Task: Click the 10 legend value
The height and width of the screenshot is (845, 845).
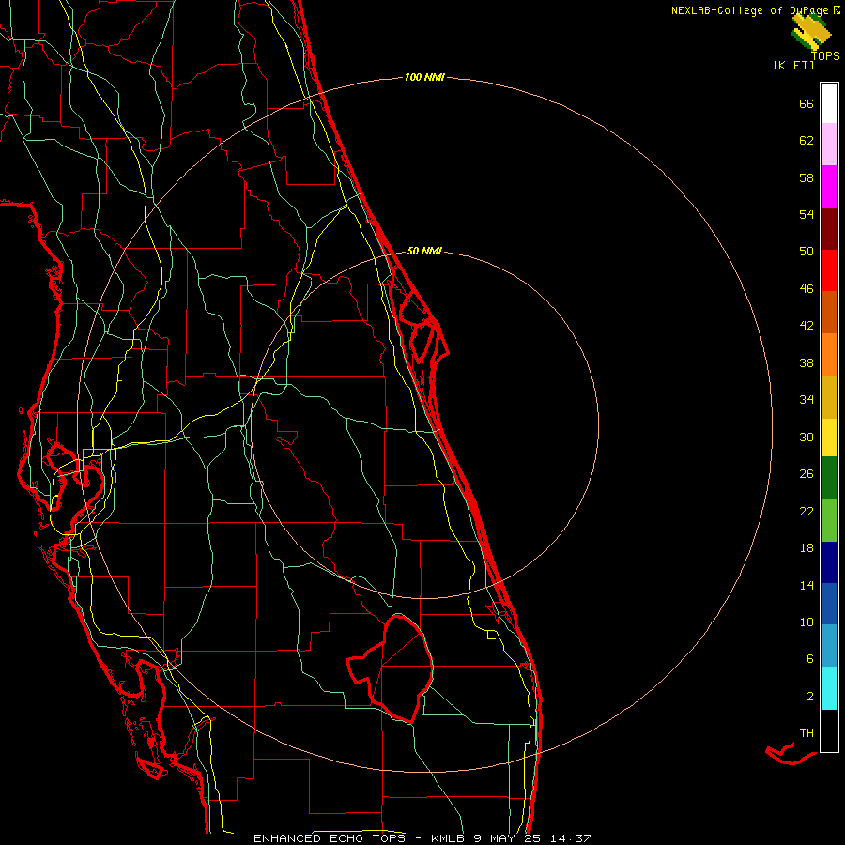Action: [x=807, y=622]
